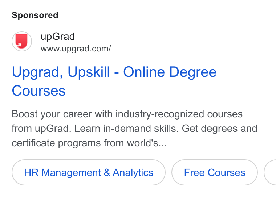Click 'Online Degree' in the blue headline
The width and height of the screenshot is (276, 197).
point(170,72)
